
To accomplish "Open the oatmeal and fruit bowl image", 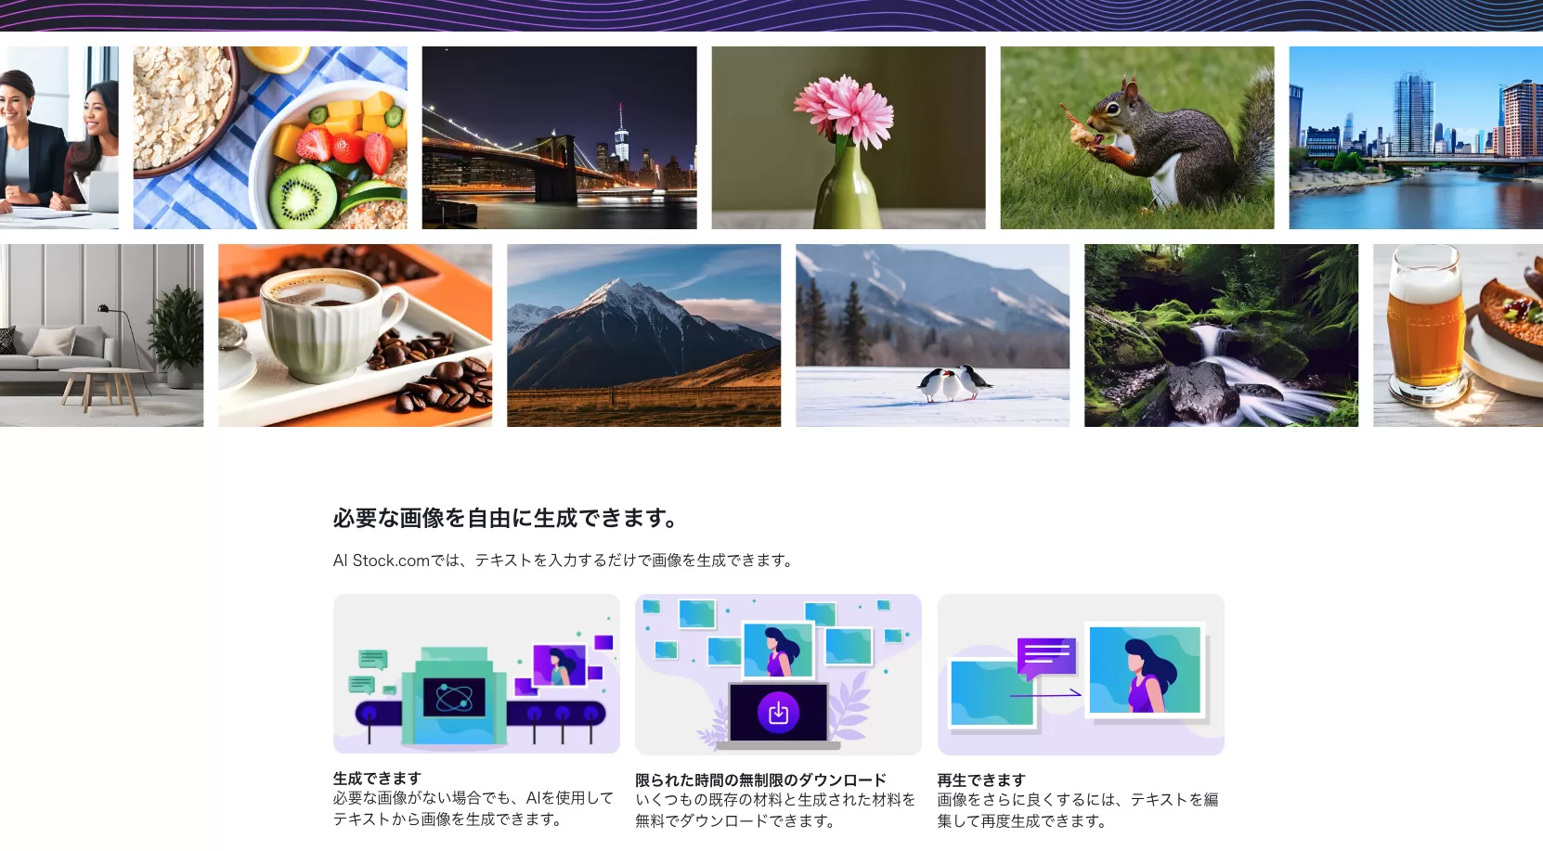I will point(270,137).
